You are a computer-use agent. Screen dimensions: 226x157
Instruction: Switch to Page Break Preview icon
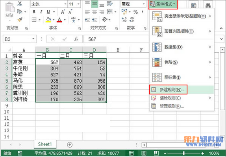click(156, 153)
